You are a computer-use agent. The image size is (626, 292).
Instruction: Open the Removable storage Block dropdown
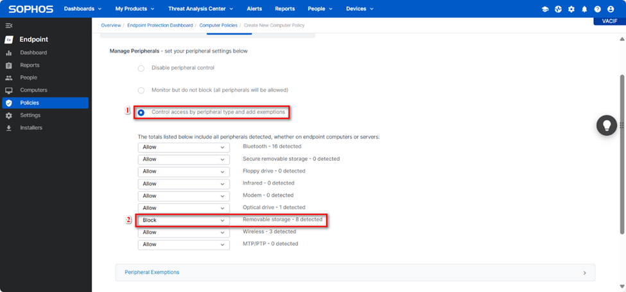[x=184, y=220]
